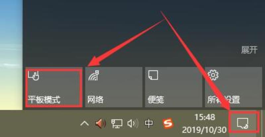Open the Action Center notification icon

pyautogui.click(x=243, y=123)
